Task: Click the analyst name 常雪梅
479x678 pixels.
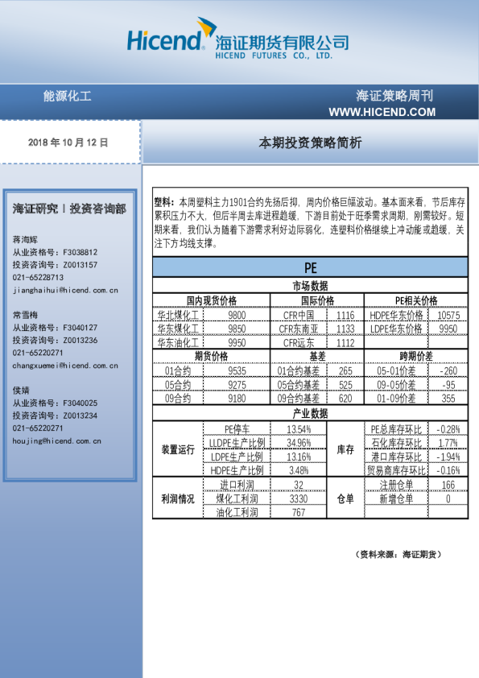Action: pos(25,315)
